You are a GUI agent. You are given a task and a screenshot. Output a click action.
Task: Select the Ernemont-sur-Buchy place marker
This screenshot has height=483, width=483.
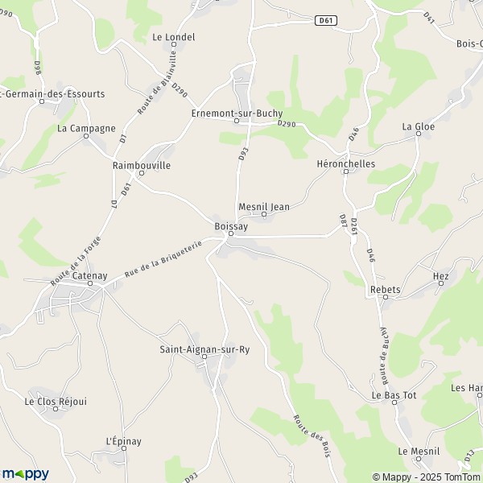(x=237, y=121)
